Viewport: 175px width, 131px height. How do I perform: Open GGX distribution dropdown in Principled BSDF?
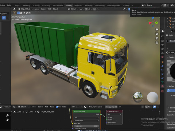pos(87,118)
